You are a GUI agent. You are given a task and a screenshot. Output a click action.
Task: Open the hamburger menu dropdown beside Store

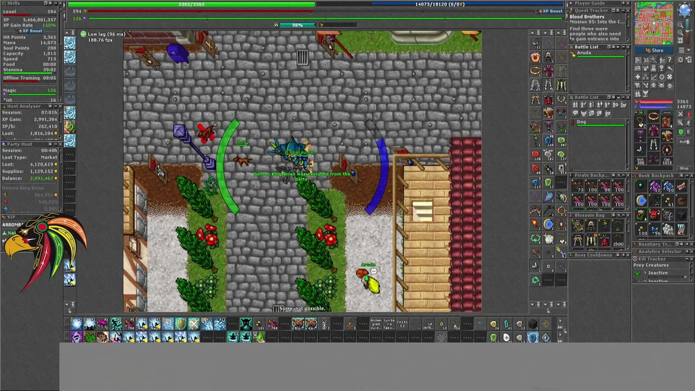pos(684,50)
